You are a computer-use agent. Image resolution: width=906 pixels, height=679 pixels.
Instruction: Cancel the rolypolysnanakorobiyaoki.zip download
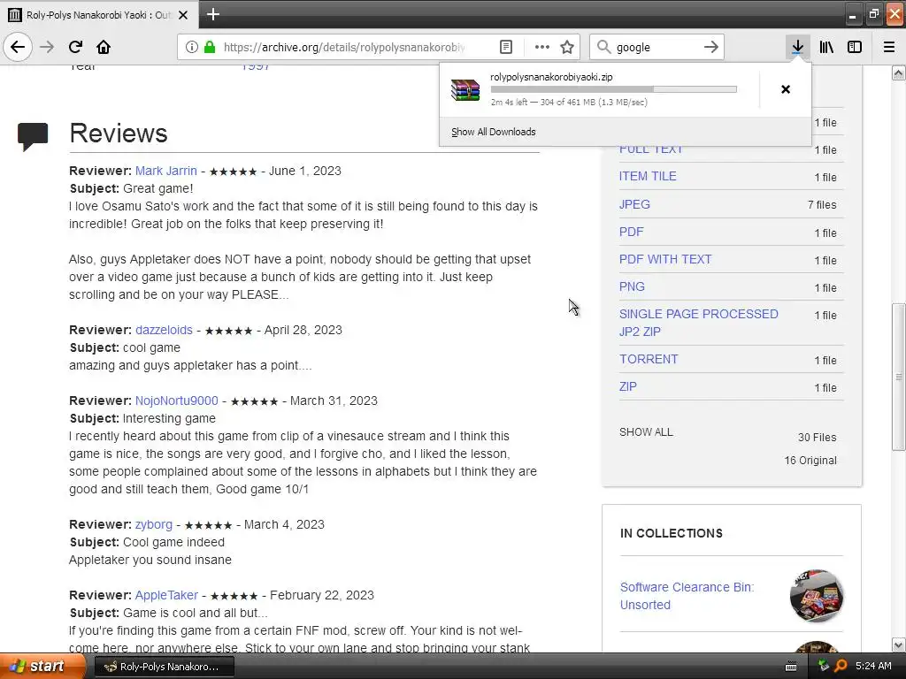[x=786, y=89]
